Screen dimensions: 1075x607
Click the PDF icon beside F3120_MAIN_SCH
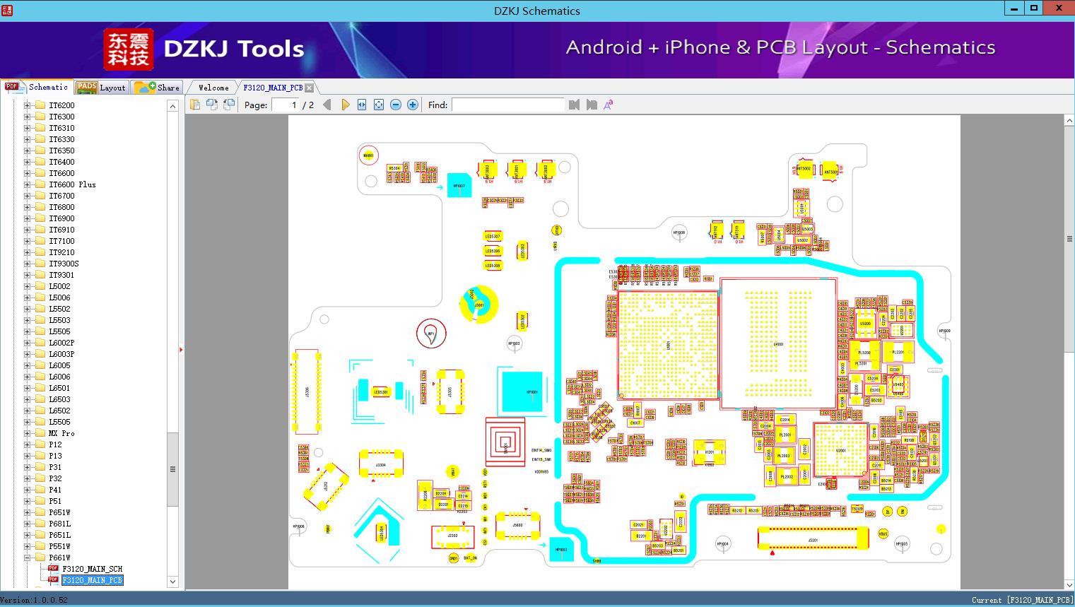[53, 568]
